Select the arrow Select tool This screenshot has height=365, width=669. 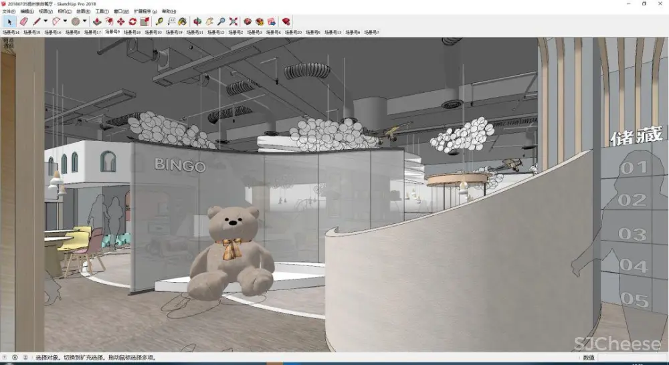[9, 21]
